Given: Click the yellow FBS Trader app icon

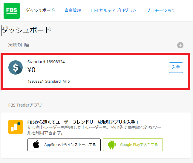Looking at the screenshot, I should coord(16,127).
